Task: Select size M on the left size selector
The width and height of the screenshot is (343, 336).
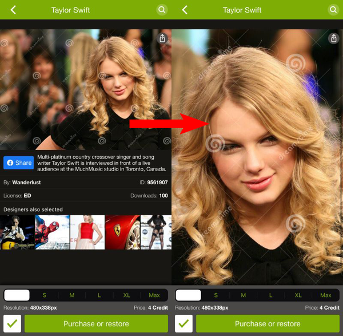Action: click(72, 295)
